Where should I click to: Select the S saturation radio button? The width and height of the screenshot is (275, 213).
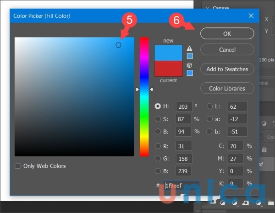click(x=158, y=119)
